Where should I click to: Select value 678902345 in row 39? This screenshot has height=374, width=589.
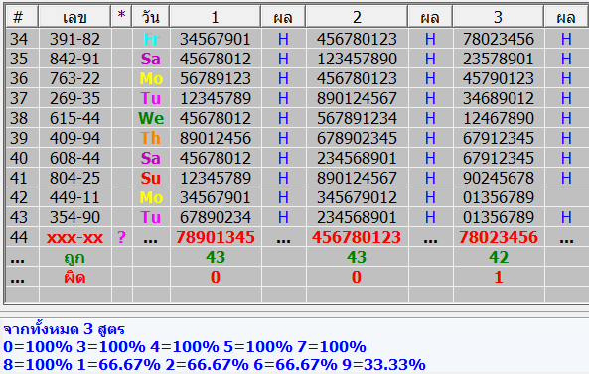click(x=357, y=138)
